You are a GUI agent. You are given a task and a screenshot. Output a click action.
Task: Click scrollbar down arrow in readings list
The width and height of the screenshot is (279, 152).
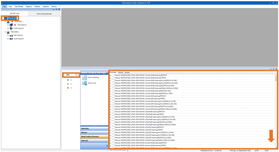point(276,147)
